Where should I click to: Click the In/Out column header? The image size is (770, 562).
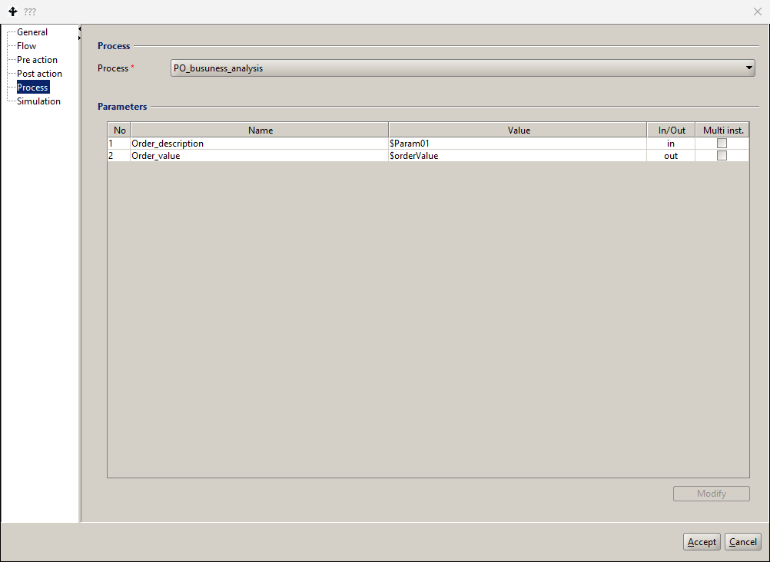point(671,130)
